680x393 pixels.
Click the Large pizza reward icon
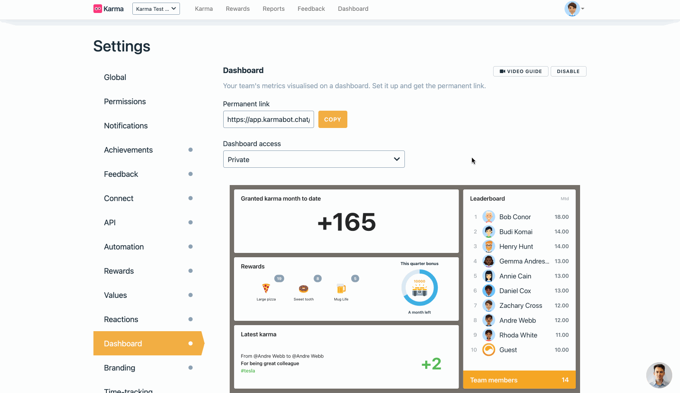[x=266, y=288]
